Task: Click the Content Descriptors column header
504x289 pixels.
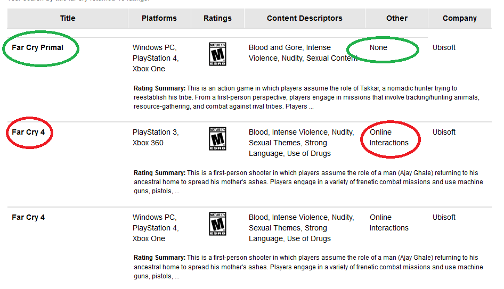Action: click(304, 18)
